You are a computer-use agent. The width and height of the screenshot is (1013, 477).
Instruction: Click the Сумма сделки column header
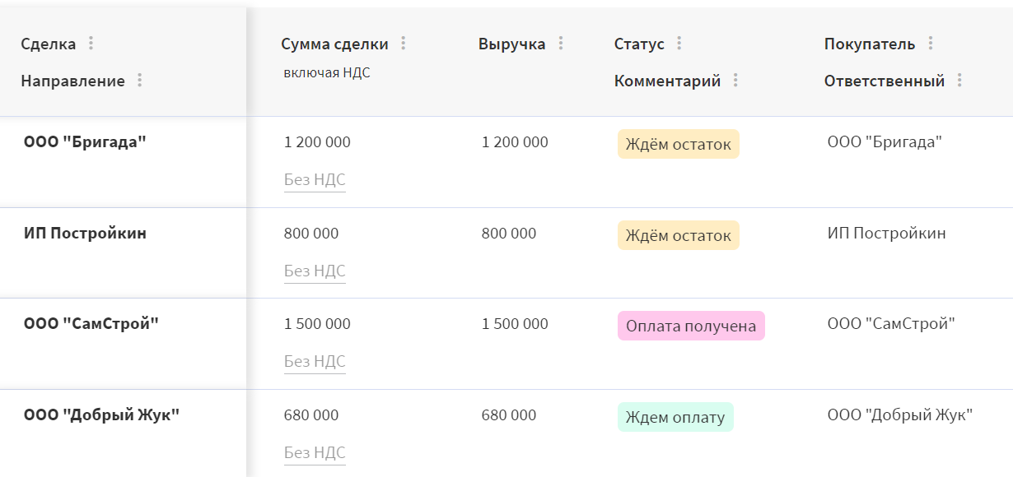coord(334,44)
